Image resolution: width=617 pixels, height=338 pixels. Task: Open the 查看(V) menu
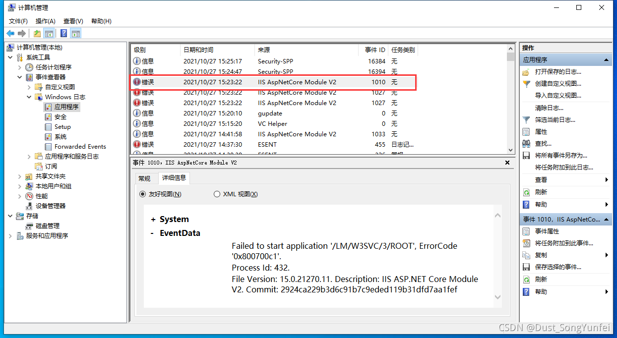73,21
